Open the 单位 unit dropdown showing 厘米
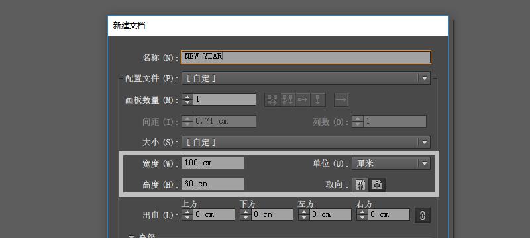The width and height of the screenshot is (530, 238). [391, 163]
